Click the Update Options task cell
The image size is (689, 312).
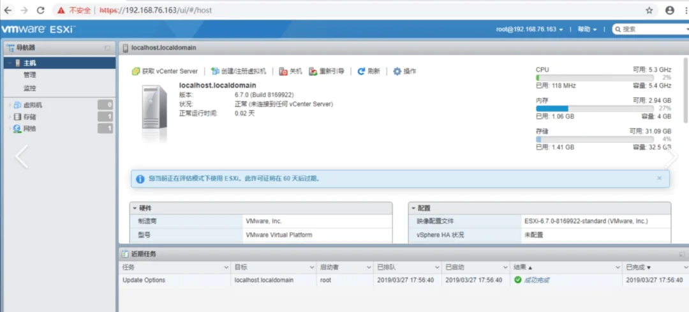coord(144,280)
